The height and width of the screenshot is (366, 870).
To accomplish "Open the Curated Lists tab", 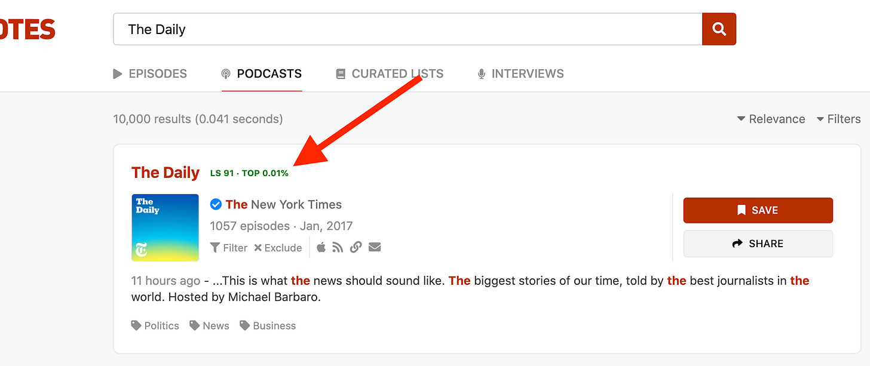I will [390, 74].
